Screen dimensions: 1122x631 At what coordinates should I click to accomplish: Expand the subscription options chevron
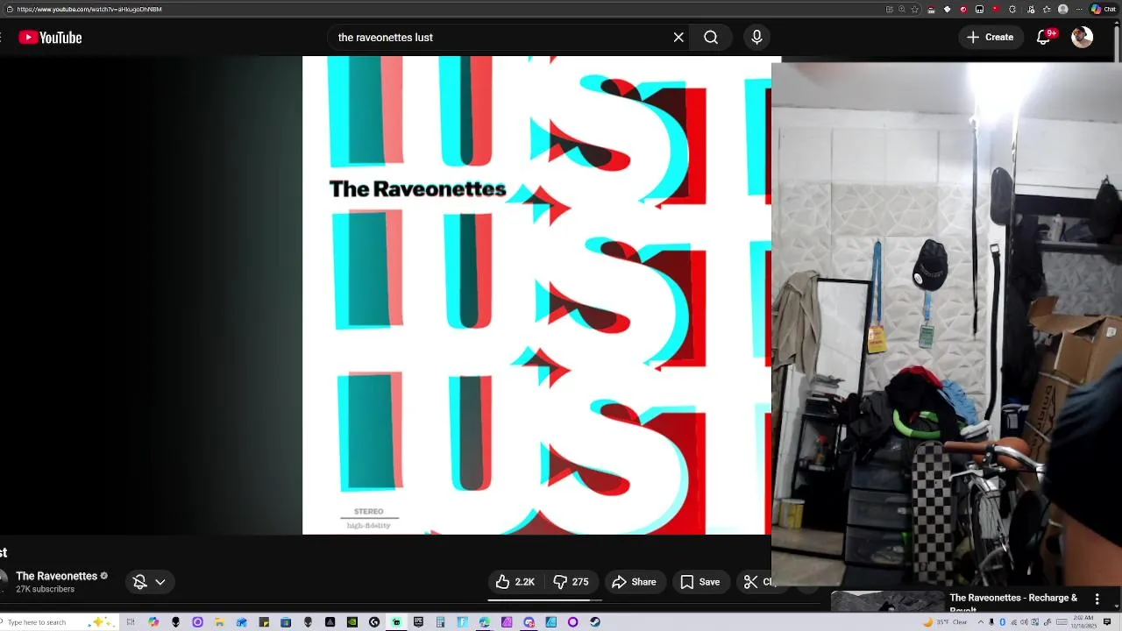(x=160, y=582)
